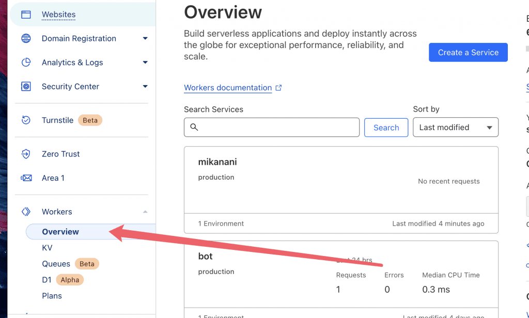Screen dimensions: 529x318
Task: Click the Domain Registration globe icon
Action: pyautogui.click(x=26, y=38)
